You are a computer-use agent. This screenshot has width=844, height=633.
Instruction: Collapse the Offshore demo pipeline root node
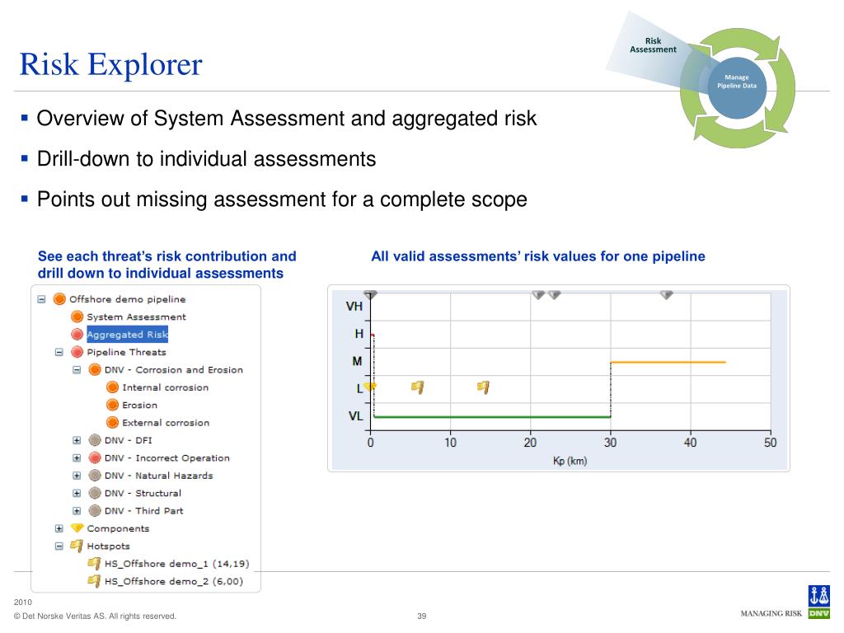coord(41,299)
